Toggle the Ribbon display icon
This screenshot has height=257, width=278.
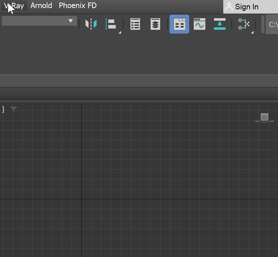coord(179,24)
